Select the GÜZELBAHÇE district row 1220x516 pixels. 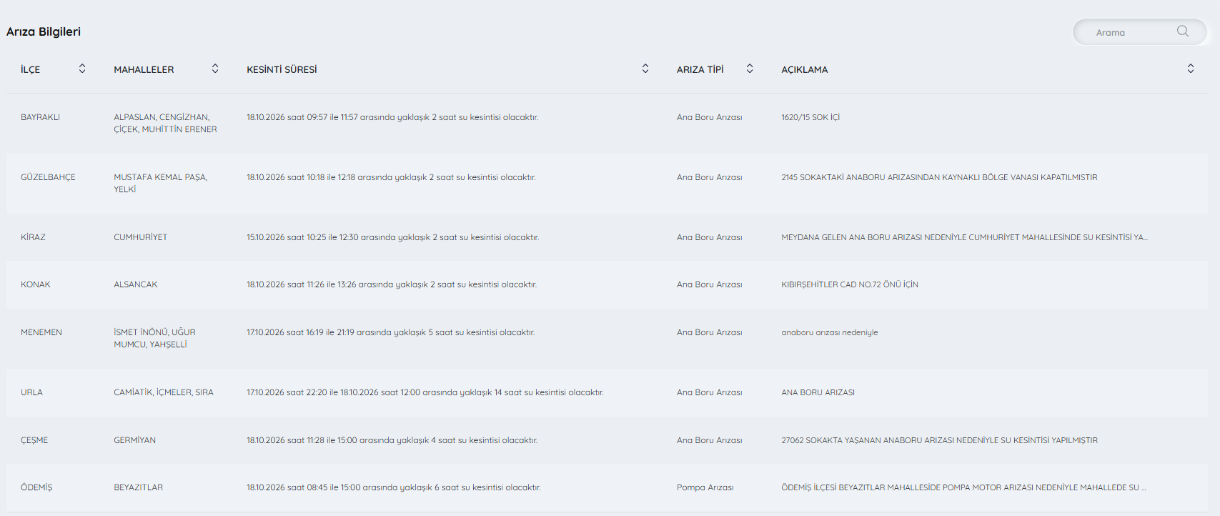(607, 183)
